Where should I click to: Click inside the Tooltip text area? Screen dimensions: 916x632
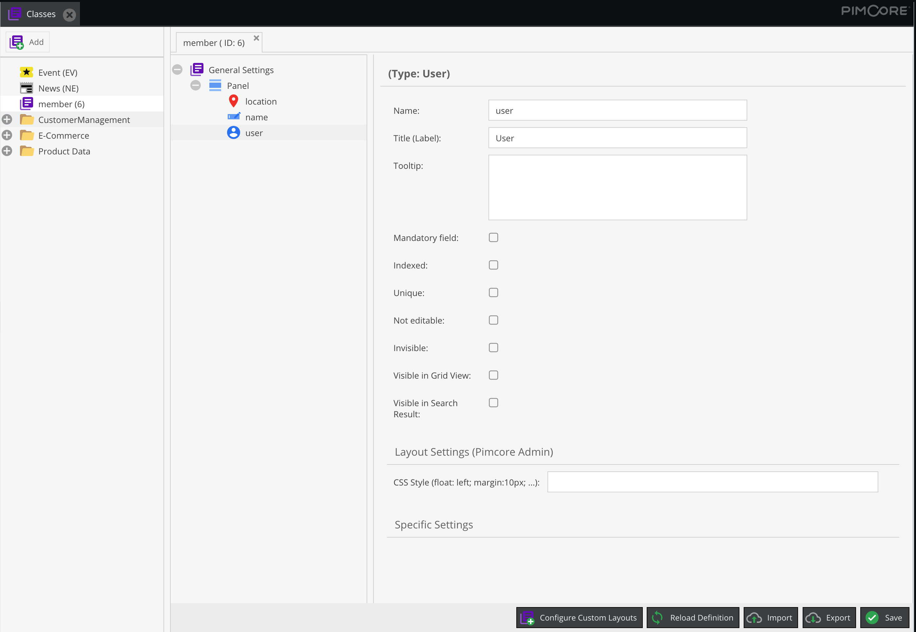click(x=617, y=187)
